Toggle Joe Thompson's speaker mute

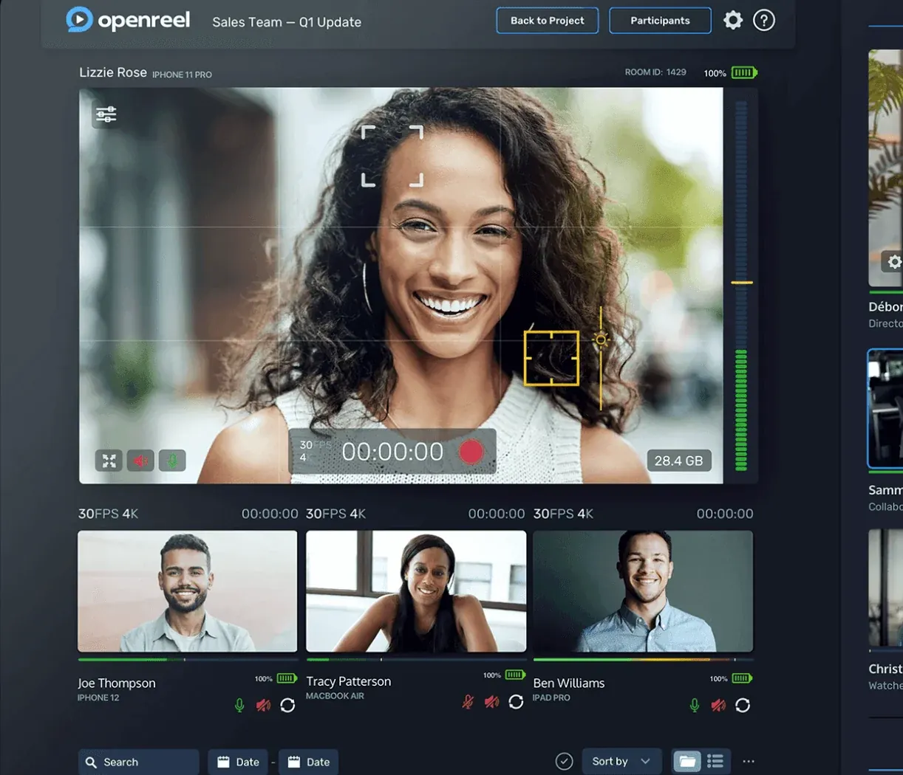coord(263,705)
